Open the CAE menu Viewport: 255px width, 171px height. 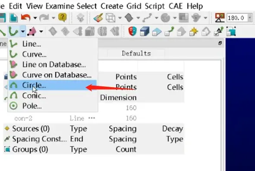click(x=176, y=6)
